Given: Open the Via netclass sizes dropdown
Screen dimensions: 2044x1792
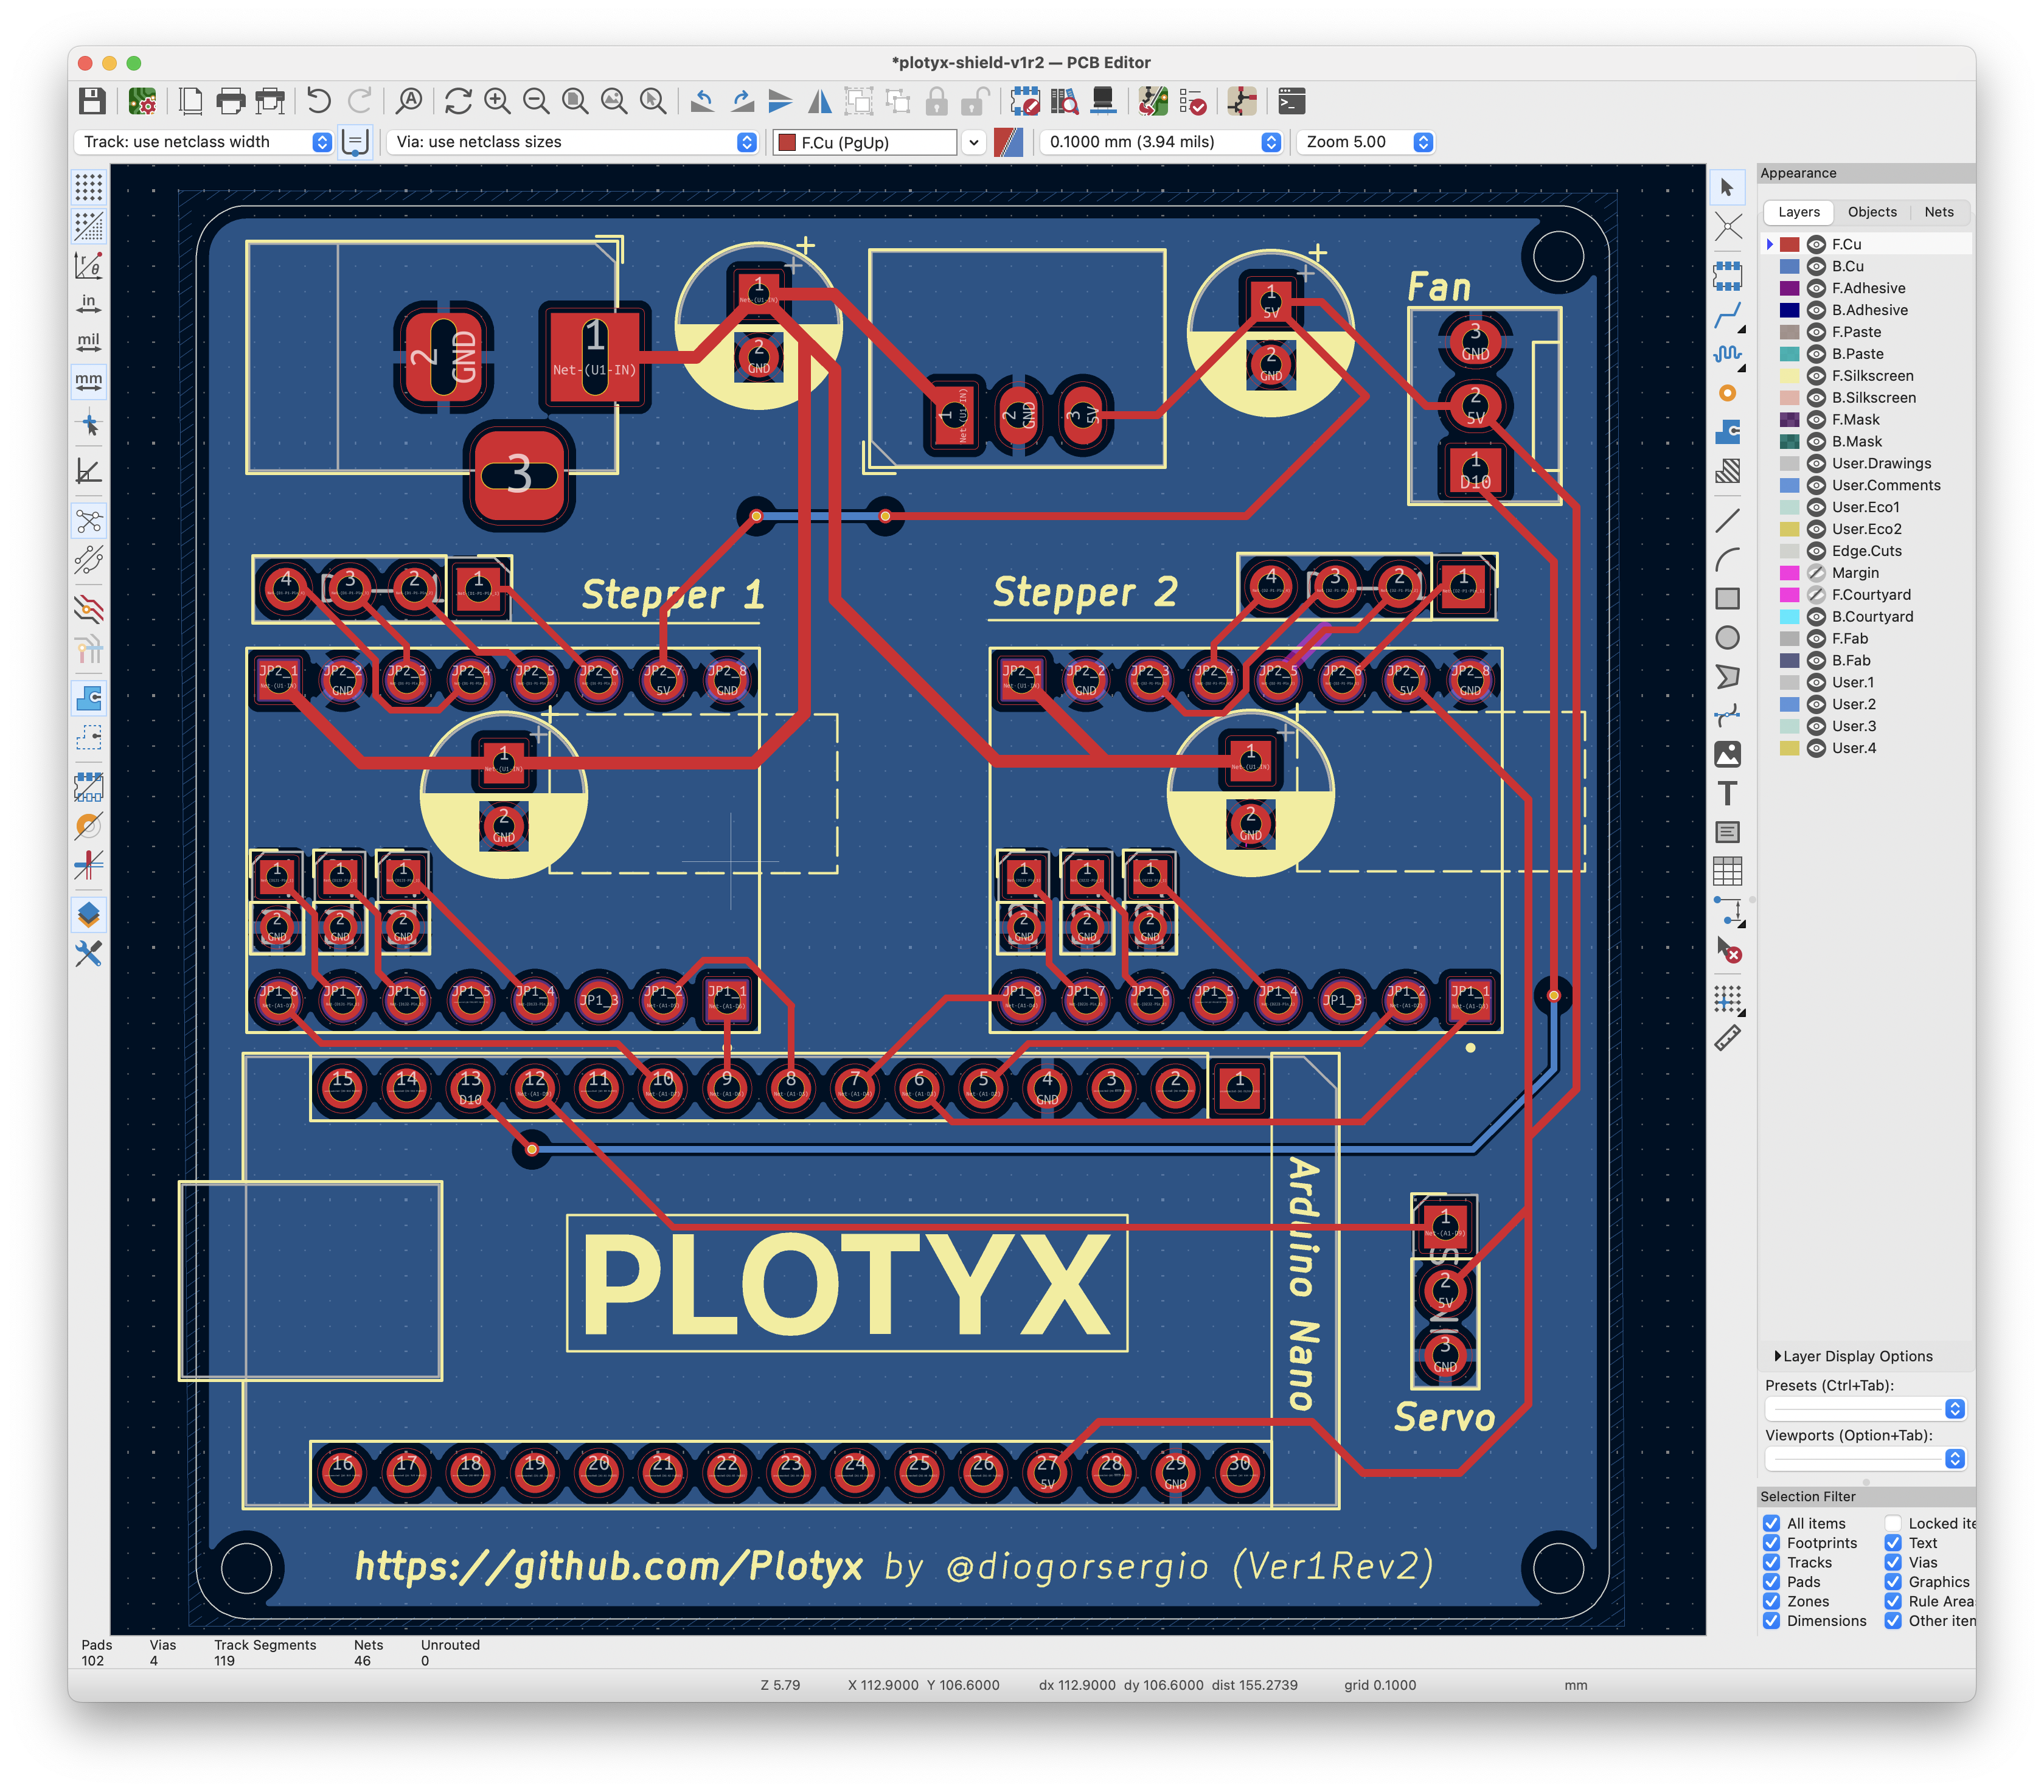Looking at the screenshot, I should point(573,142).
